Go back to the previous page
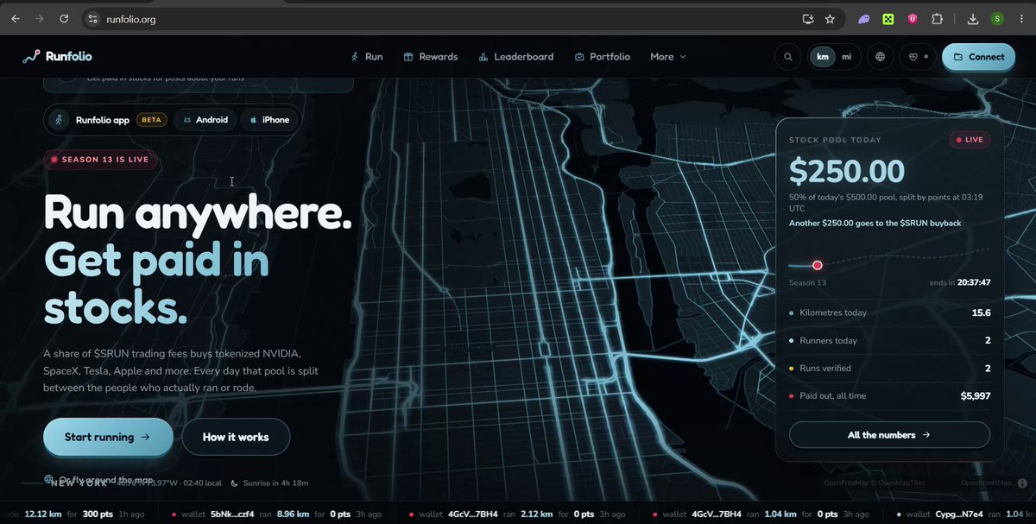The image size is (1036, 524). pos(16,18)
